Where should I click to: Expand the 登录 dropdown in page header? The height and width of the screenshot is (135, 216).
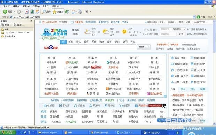(162, 22)
